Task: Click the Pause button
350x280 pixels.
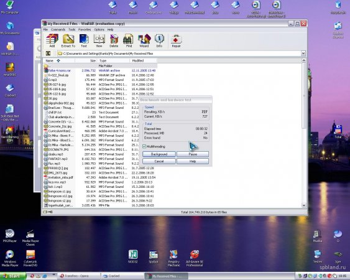Action: pos(193,154)
